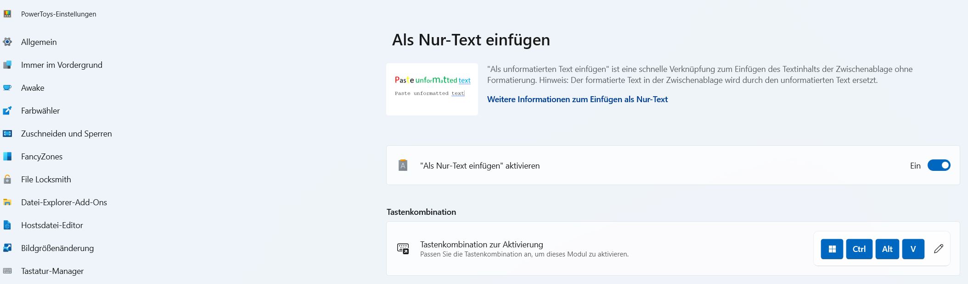This screenshot has width=968, height=284.
Task: Click the 'Ein' toggle status label
Action: (915, 166)
